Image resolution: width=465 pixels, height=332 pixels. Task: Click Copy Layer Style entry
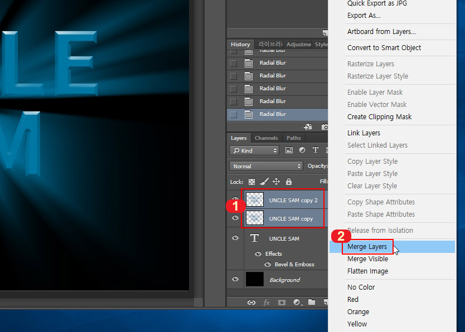tap(392, 162)
